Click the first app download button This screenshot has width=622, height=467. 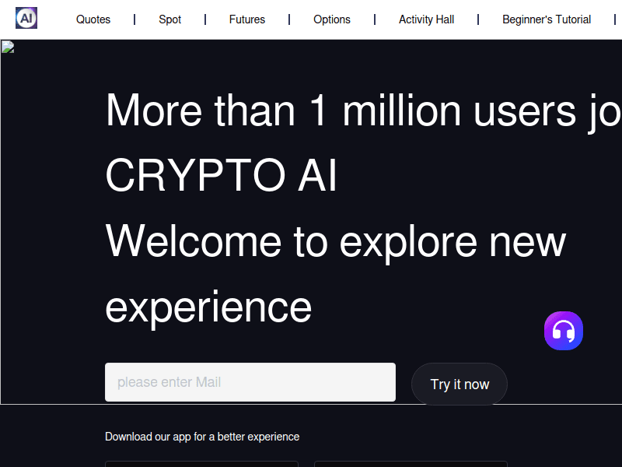(x=201, y=465)
